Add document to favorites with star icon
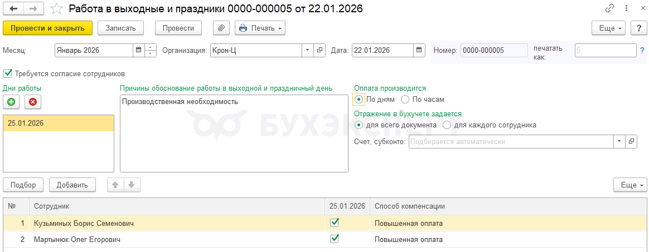This screenshot has height=252, width=649. pos(56,9)
